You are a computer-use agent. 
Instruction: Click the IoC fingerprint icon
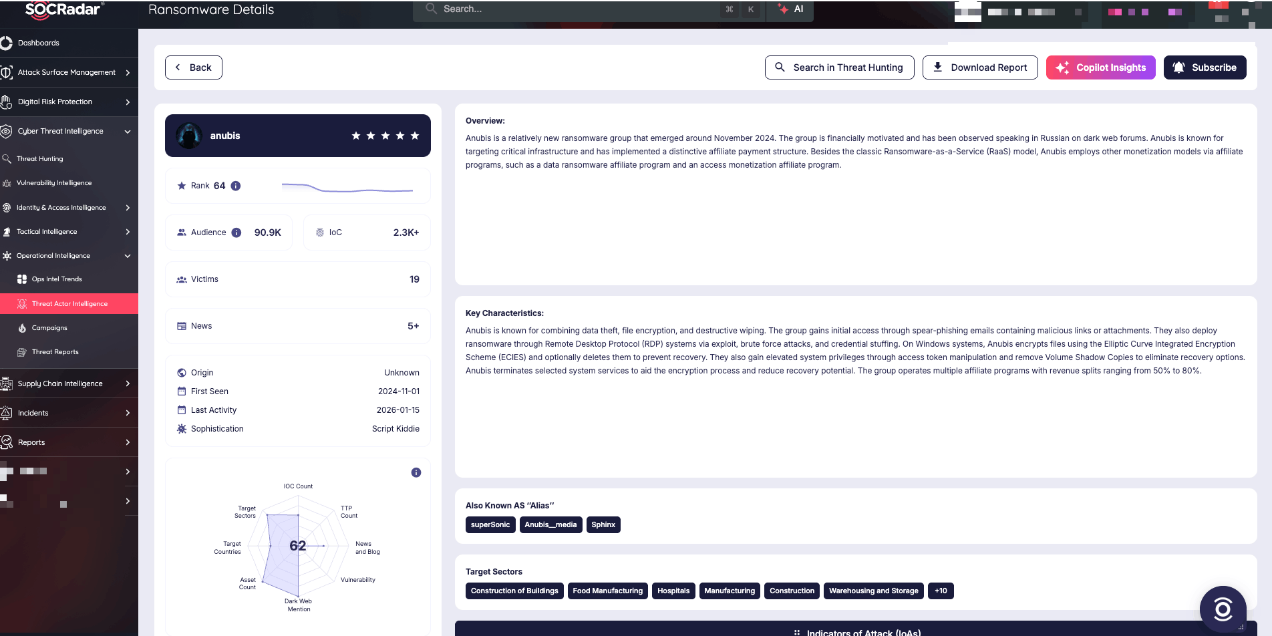point(320,232)
